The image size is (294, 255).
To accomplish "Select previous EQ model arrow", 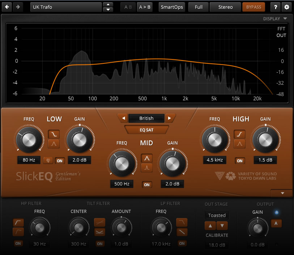I will (x=123, y=118).
